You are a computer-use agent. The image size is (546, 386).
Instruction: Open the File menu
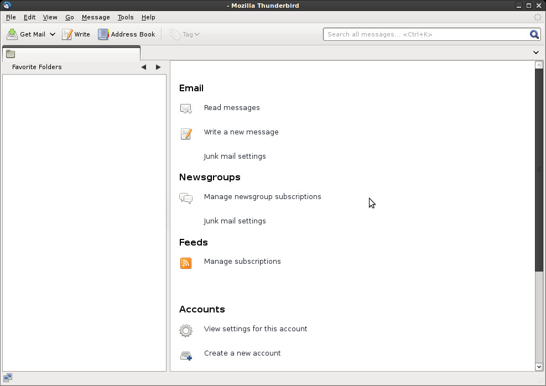11,17
